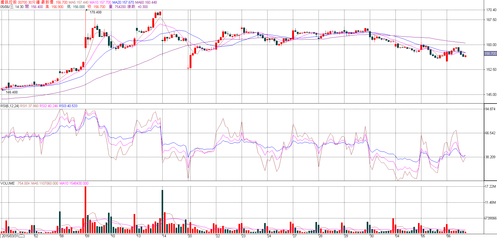This screenshot has width=497, height=238.
Task: Click date 14 on time axis
Action: pyautogui.click(x=164, y=236)
